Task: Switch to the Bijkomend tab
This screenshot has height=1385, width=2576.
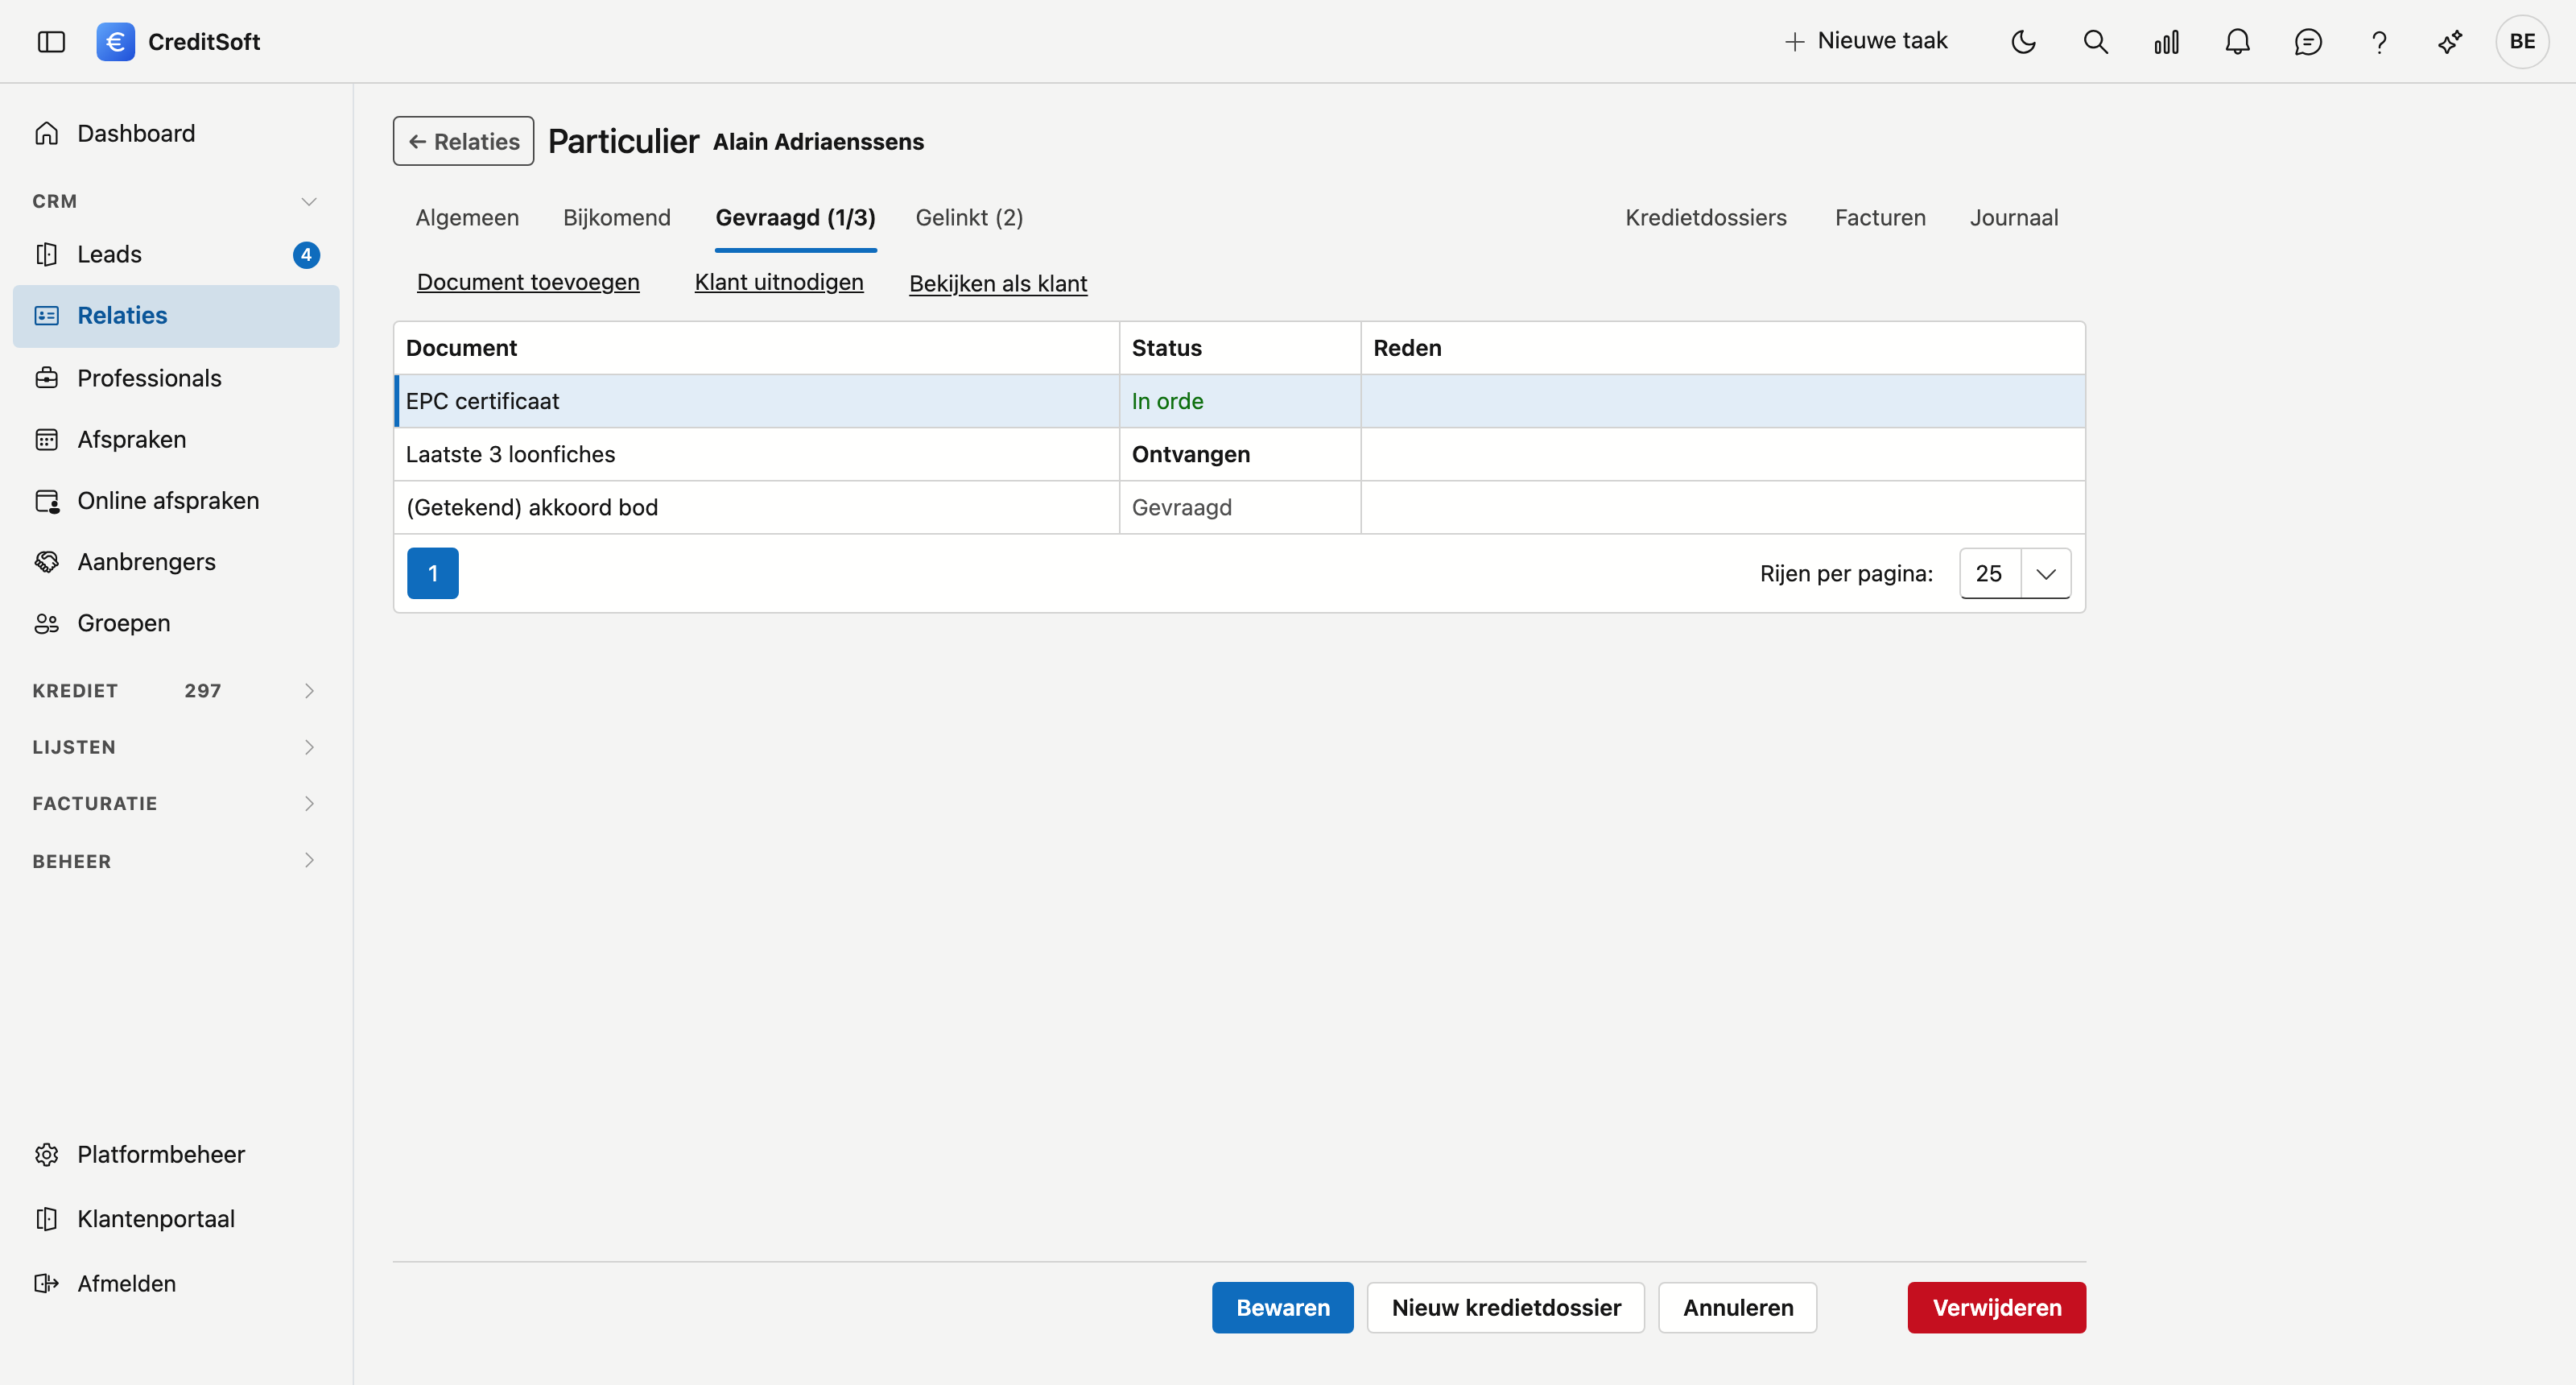Action: pos(616,217)
